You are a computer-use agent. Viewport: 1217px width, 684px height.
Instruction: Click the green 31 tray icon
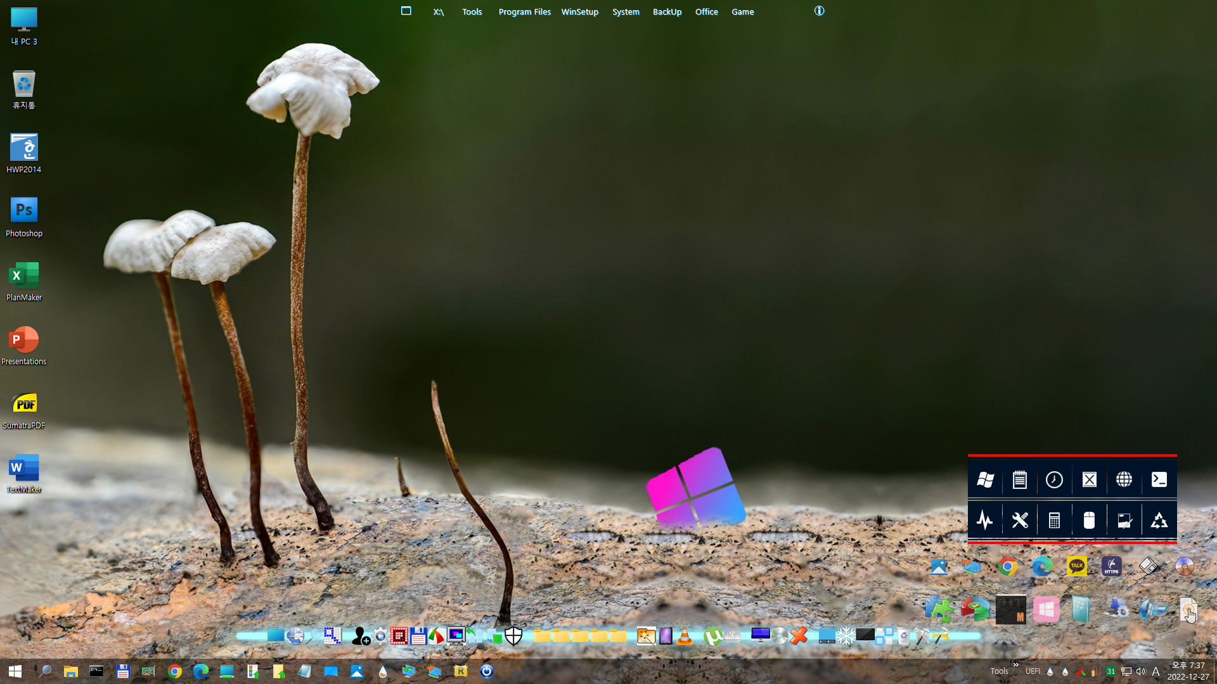click(1111, 671)
